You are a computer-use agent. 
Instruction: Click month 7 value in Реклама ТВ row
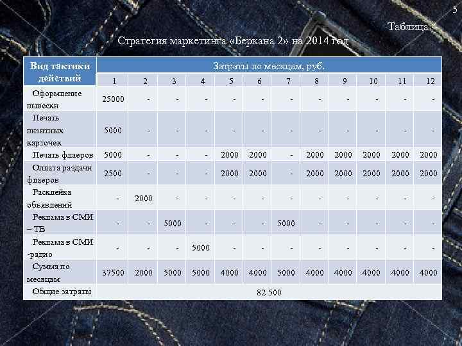pos(286,224)
